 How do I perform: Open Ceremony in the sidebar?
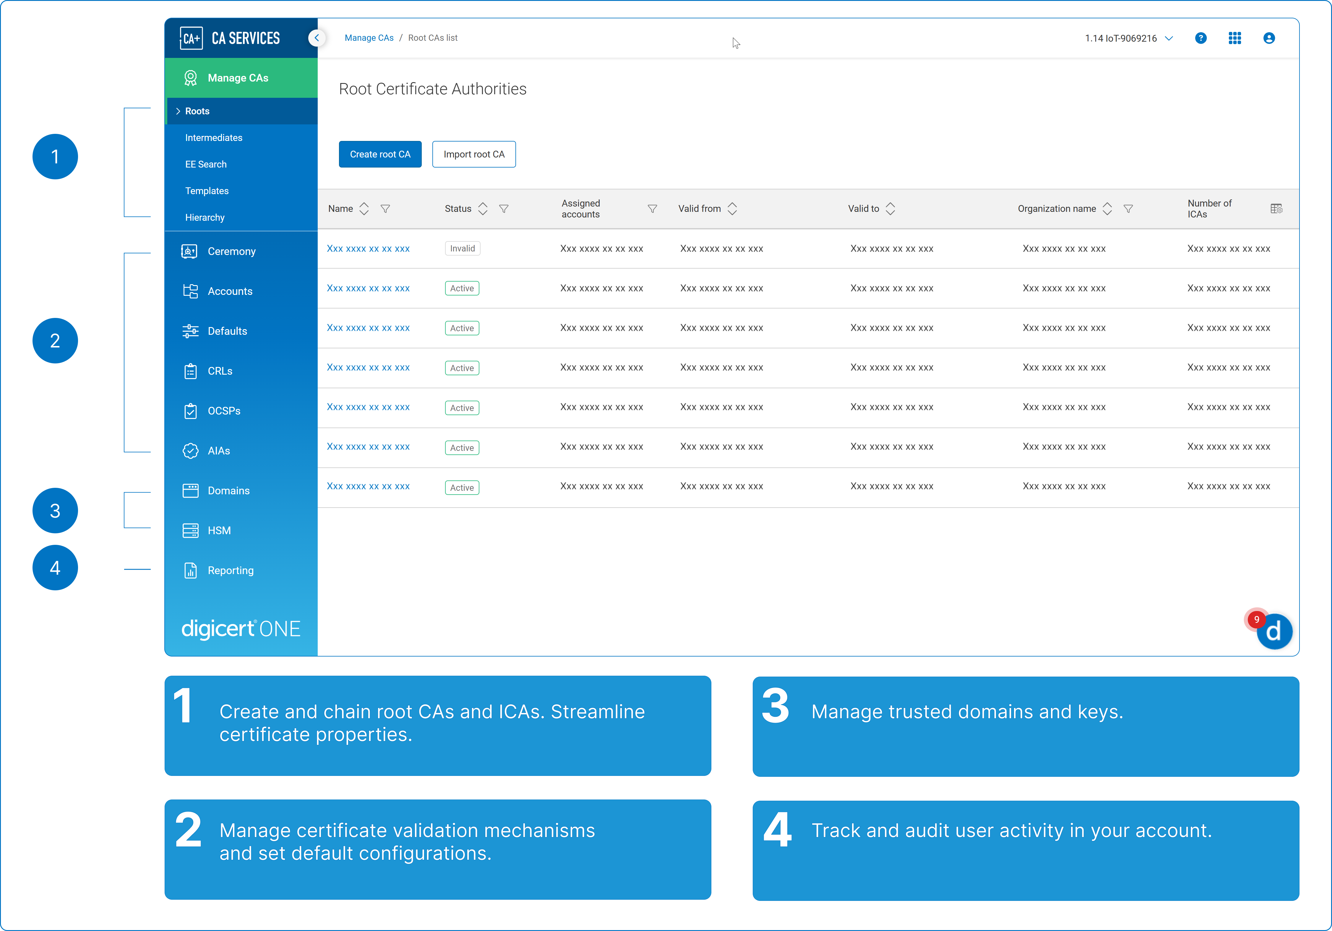[231, 251]
